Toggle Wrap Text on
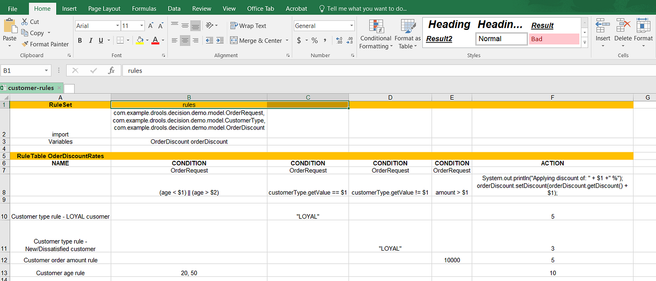 click(248, 26)
